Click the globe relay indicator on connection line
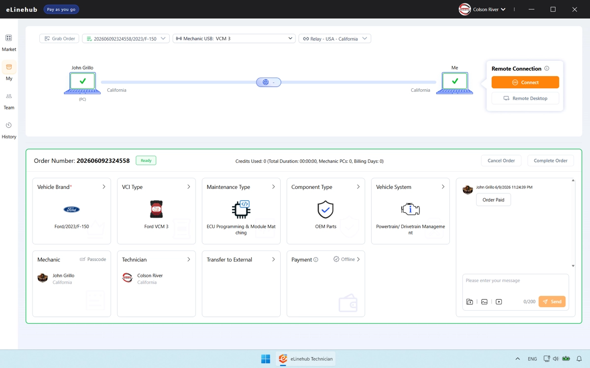This screenshot has width=590, height=368. [268, 82]
